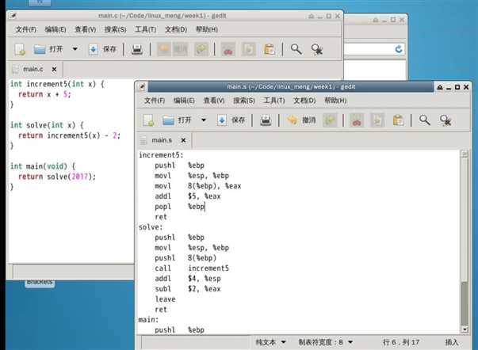This screenshot has width=478, height=350.
Task: Open 文件(F) menu in main.s window
Action: coord(155,101)
